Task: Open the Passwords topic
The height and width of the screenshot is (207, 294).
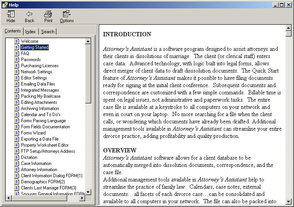Action: [31, 60]
